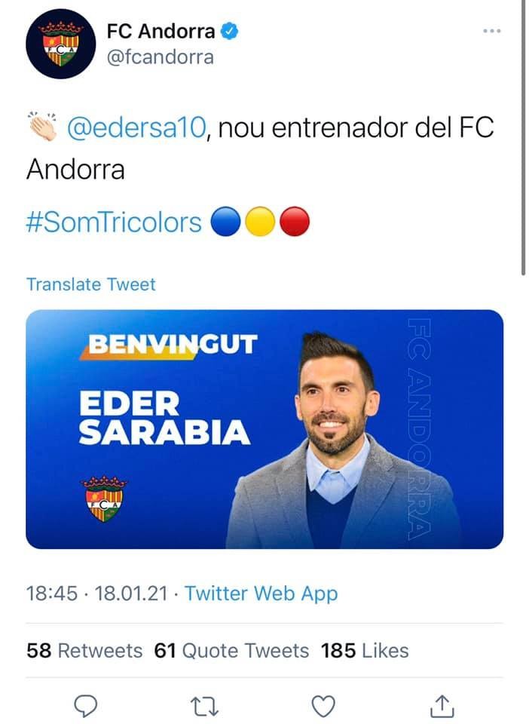
Task: Open the three-dot more options menu
Action: (x=491, y=31)
